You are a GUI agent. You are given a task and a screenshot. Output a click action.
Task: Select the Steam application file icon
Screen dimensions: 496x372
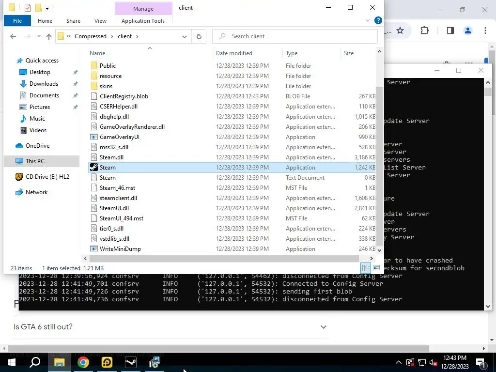click(x=93, y=167)
